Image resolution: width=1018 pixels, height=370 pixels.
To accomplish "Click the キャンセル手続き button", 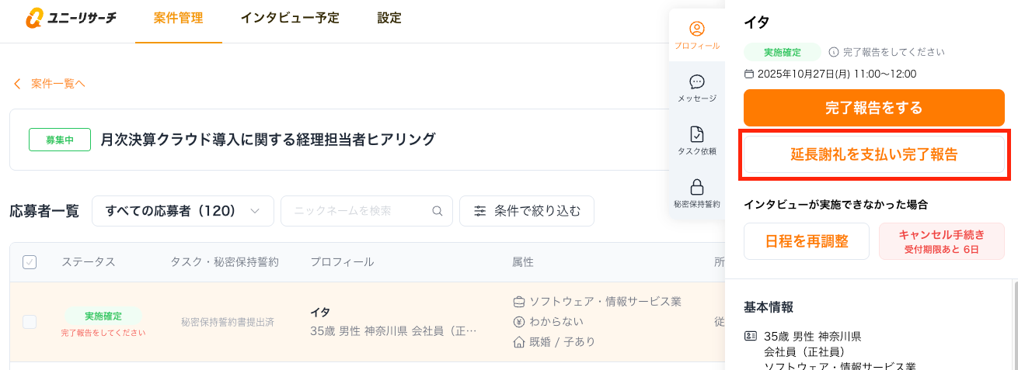I will pyautogui.click(x=941, y=240).
